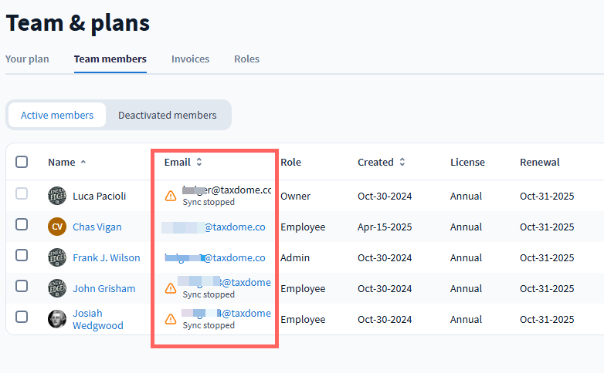
Task: Open Chas Vigan's profile name link
Action: click(x=97, y=227)
